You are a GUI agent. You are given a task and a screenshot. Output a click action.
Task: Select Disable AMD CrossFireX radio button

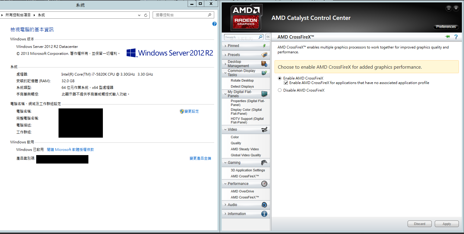(280, 90)
